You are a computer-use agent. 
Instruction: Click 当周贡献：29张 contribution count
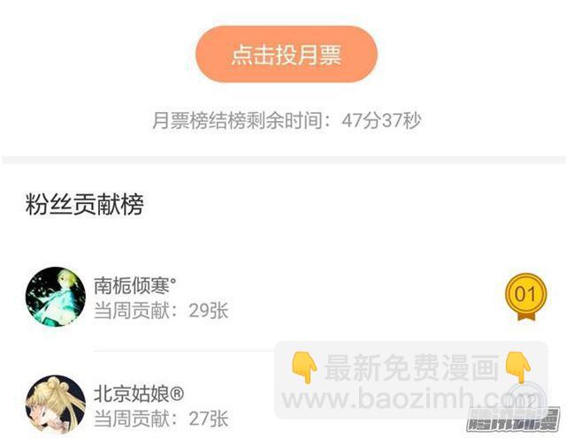[x=161, y=310]
